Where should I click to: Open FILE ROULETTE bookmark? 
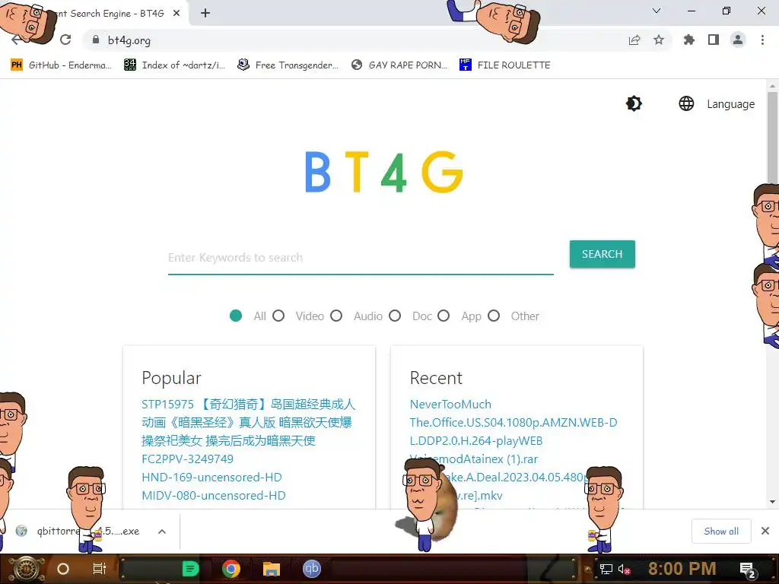point(505,65)
